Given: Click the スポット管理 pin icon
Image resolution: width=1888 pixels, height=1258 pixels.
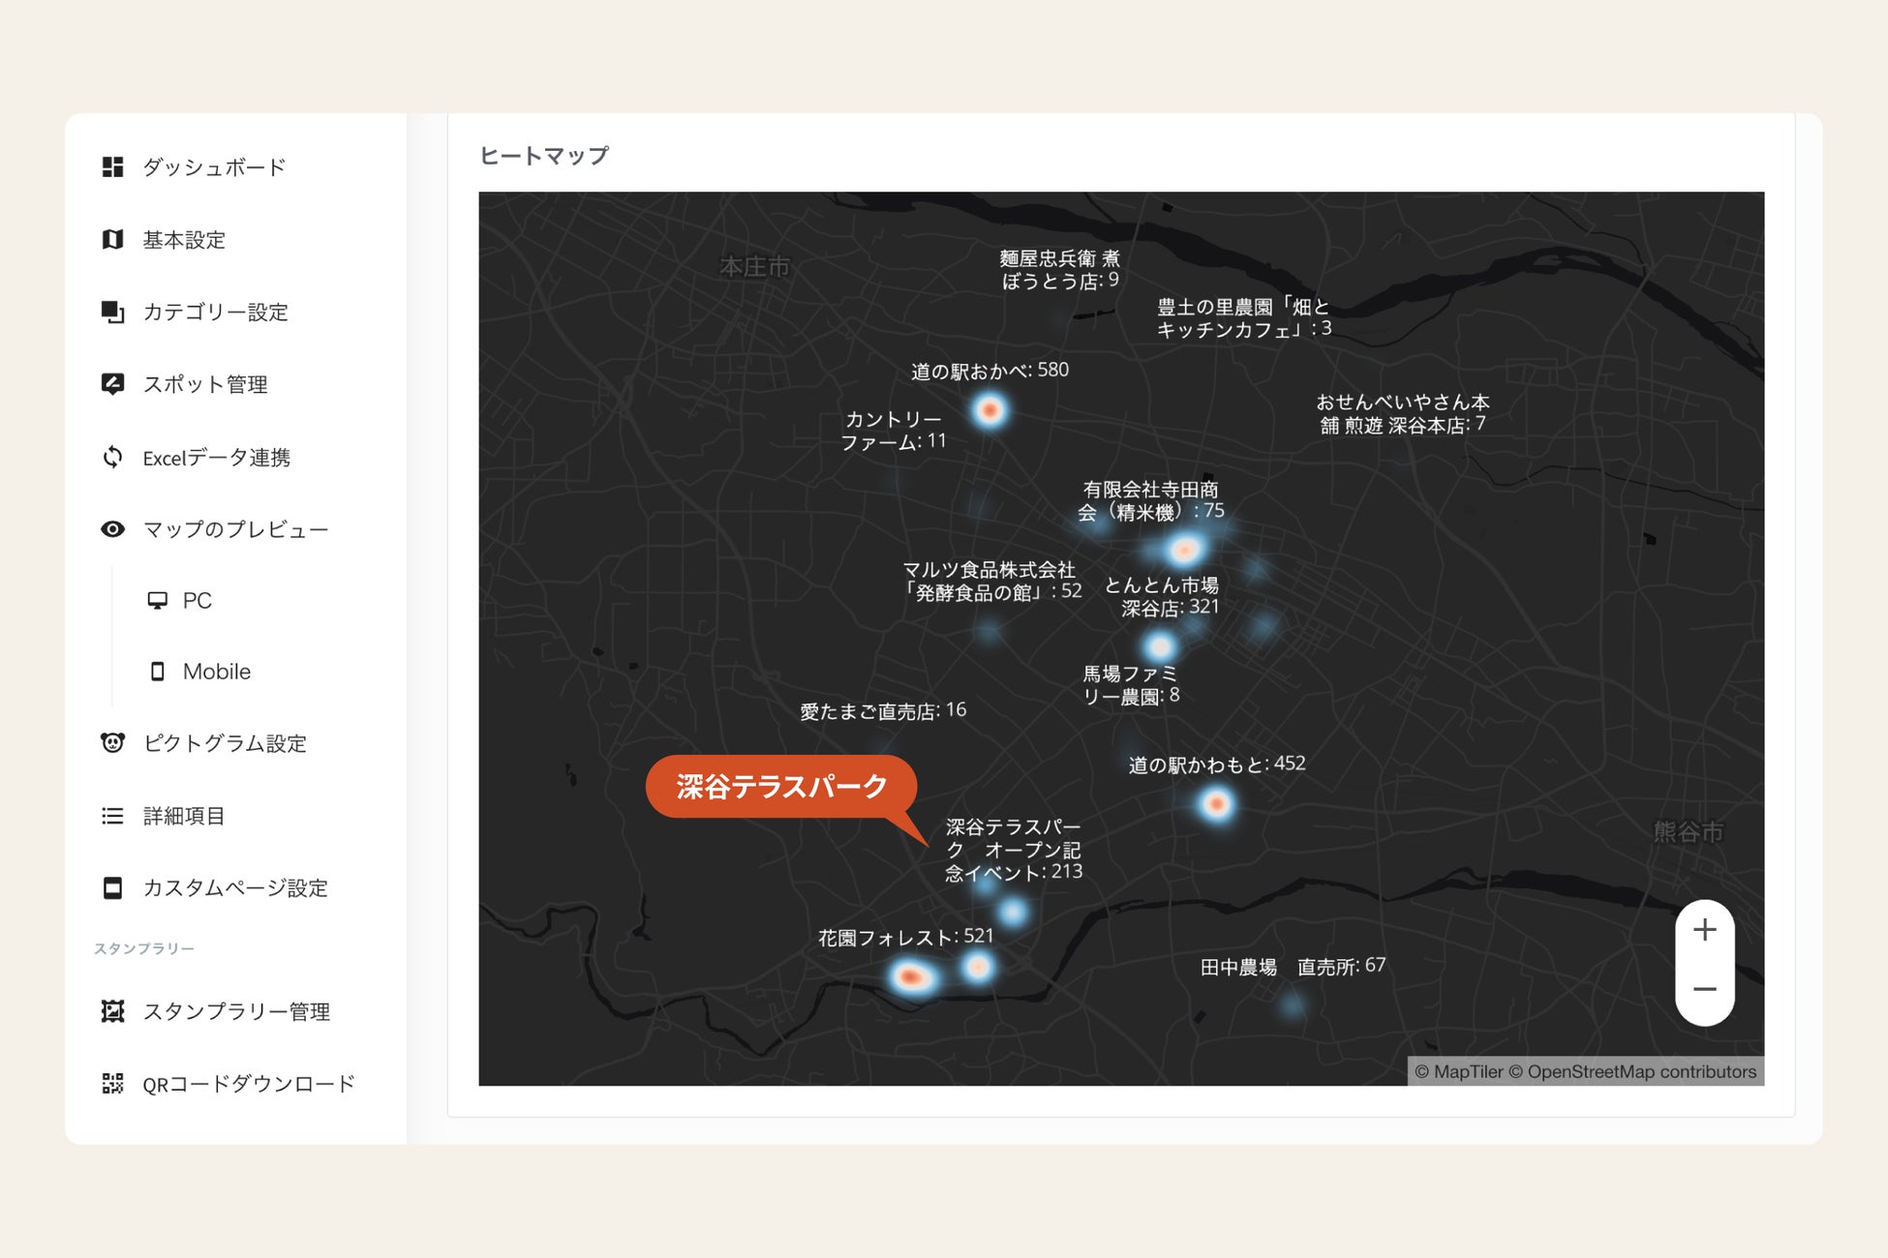Looking at the screenshot, I should 113,384.
